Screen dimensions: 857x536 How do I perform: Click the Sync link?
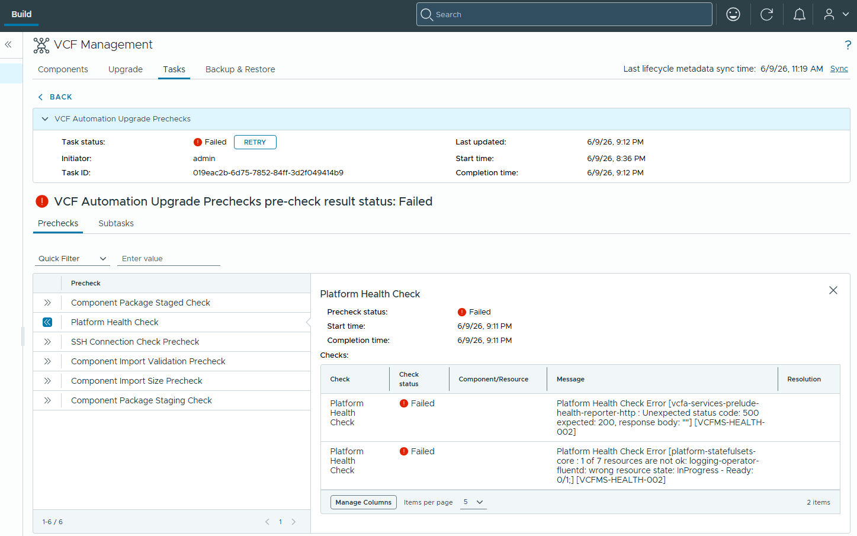[x=839, y=69]
